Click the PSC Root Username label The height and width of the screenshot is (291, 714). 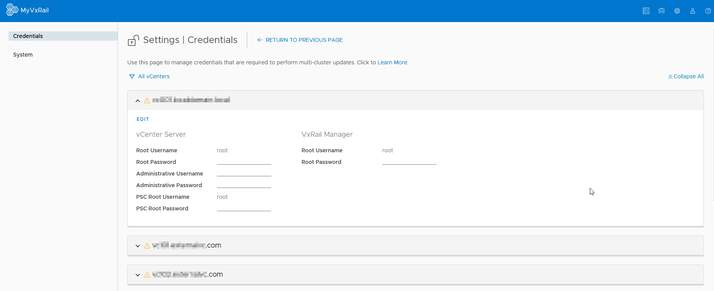(163, 197)
